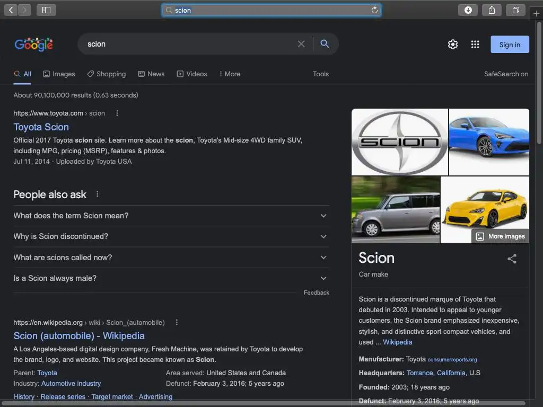The image size is (543, 407).
Task: Expand 'Why is Scion discontinued?'
Action: pyautogui.click(x=171, y=236)
